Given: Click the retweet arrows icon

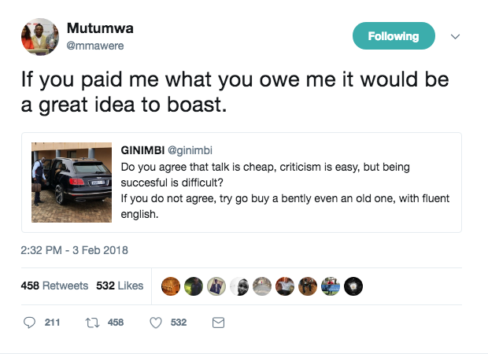Looking at the screenshot, I should 92,323.
